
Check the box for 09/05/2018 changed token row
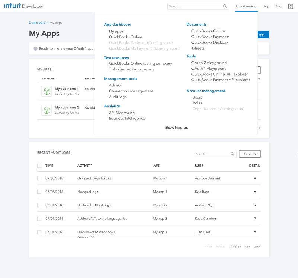(x=39, y=178)
